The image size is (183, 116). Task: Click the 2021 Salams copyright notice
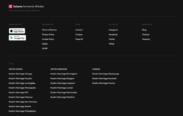24,11
